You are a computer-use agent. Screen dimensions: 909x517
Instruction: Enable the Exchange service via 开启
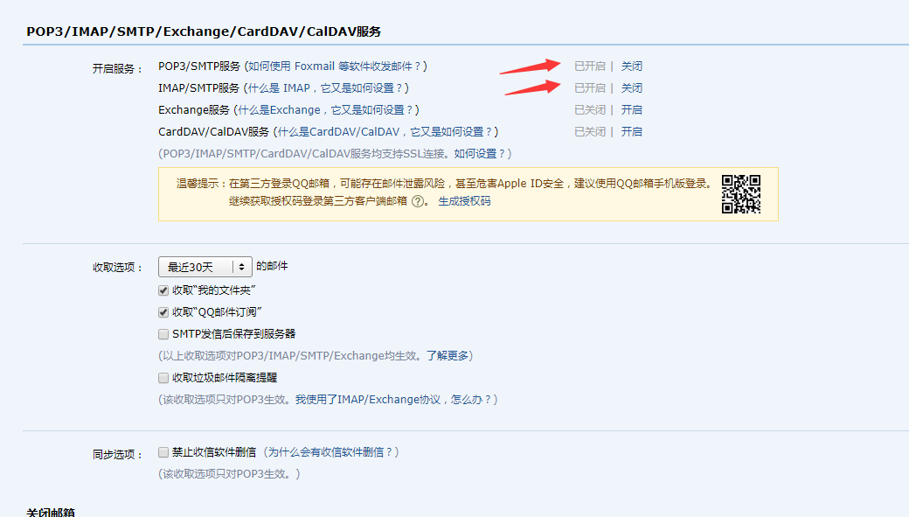(x=631, y=110)
